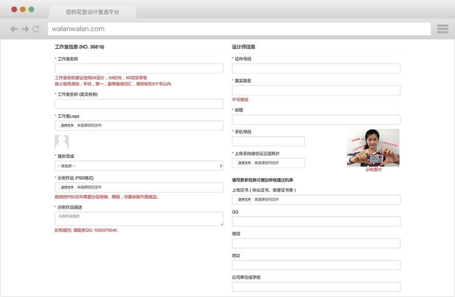
Task: Click the 示例作品描述 textarea
Action: pyautogui.click(x=139, y=219)
